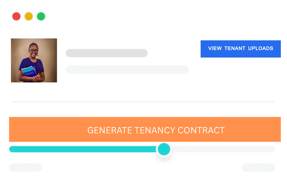This screenshot has width=287, height=188.
Task: Click the teal slider handle
Action: coord(164,149)
